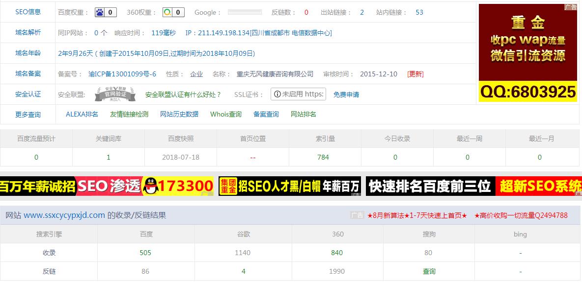Click the 域名备案 row label
The image size is (582, 284).
click(28, 73)
